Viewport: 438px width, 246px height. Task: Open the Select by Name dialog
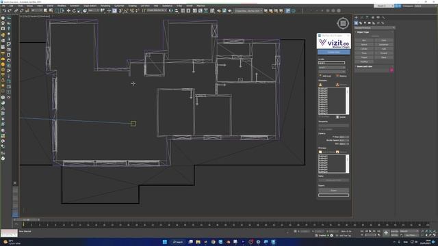point(51,11)
